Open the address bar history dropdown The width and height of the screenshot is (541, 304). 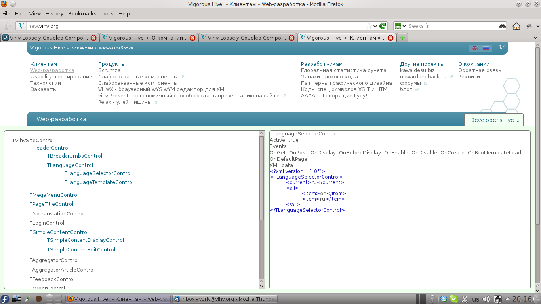374,26
